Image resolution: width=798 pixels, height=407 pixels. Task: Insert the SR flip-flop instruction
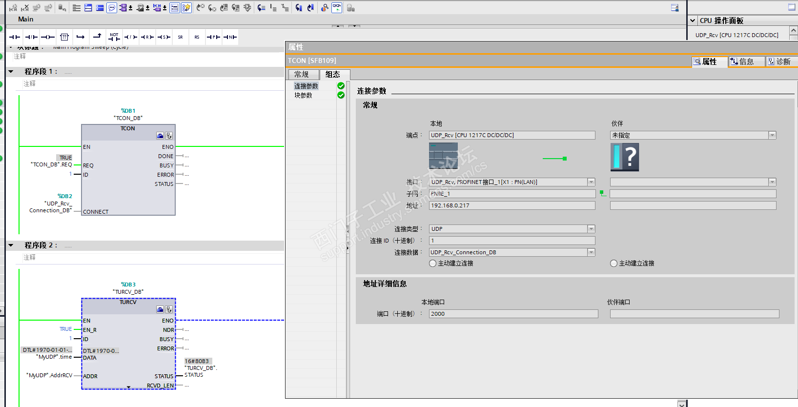click(180, 37)
